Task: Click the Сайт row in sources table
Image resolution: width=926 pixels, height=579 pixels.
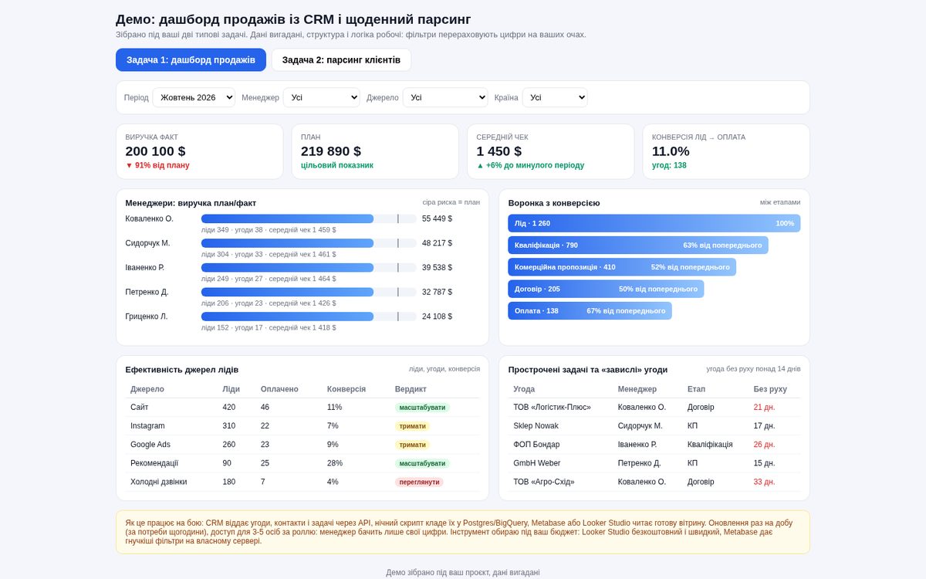Action: click(x=302, y=408)
